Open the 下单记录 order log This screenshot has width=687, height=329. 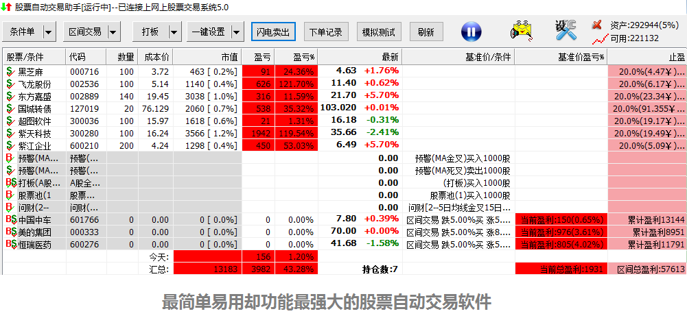[326, 32]
